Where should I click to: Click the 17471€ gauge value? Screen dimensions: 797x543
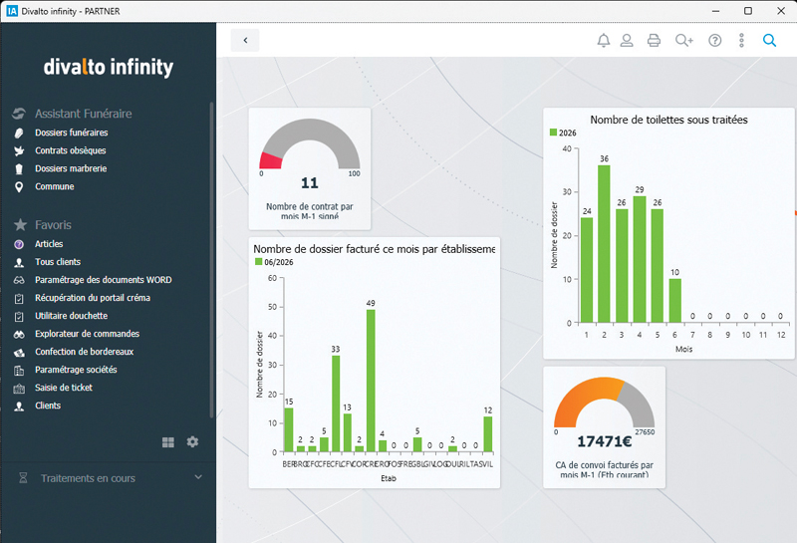tap(604, 441)
